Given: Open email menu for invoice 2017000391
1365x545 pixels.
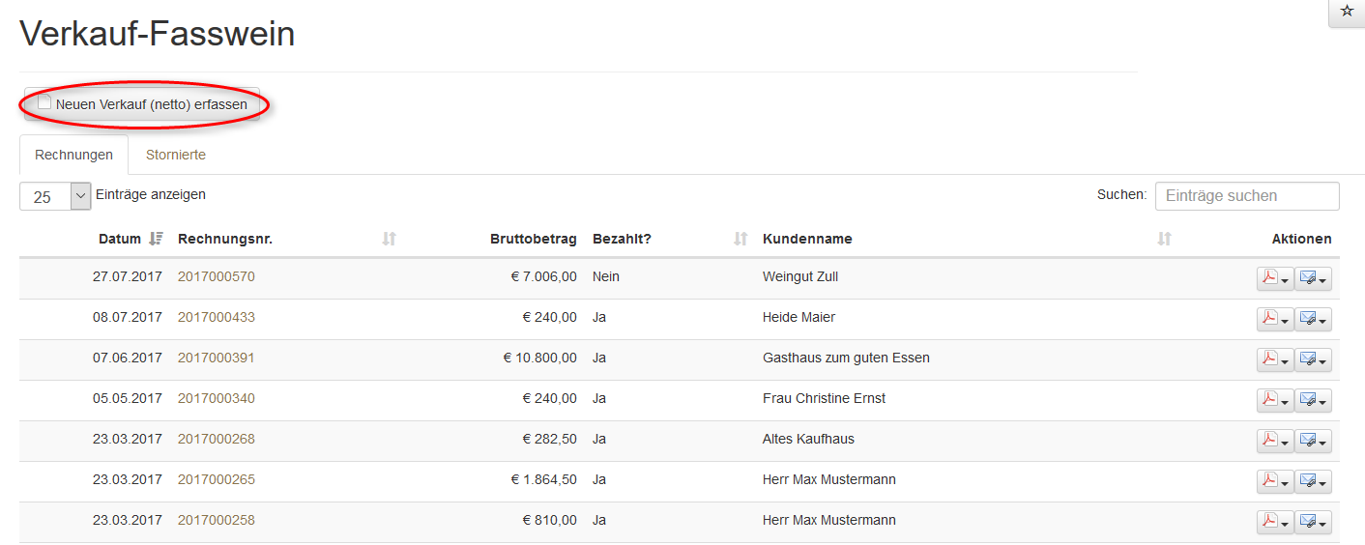Looking at the screenshot, I should (x=1313, y=359).
